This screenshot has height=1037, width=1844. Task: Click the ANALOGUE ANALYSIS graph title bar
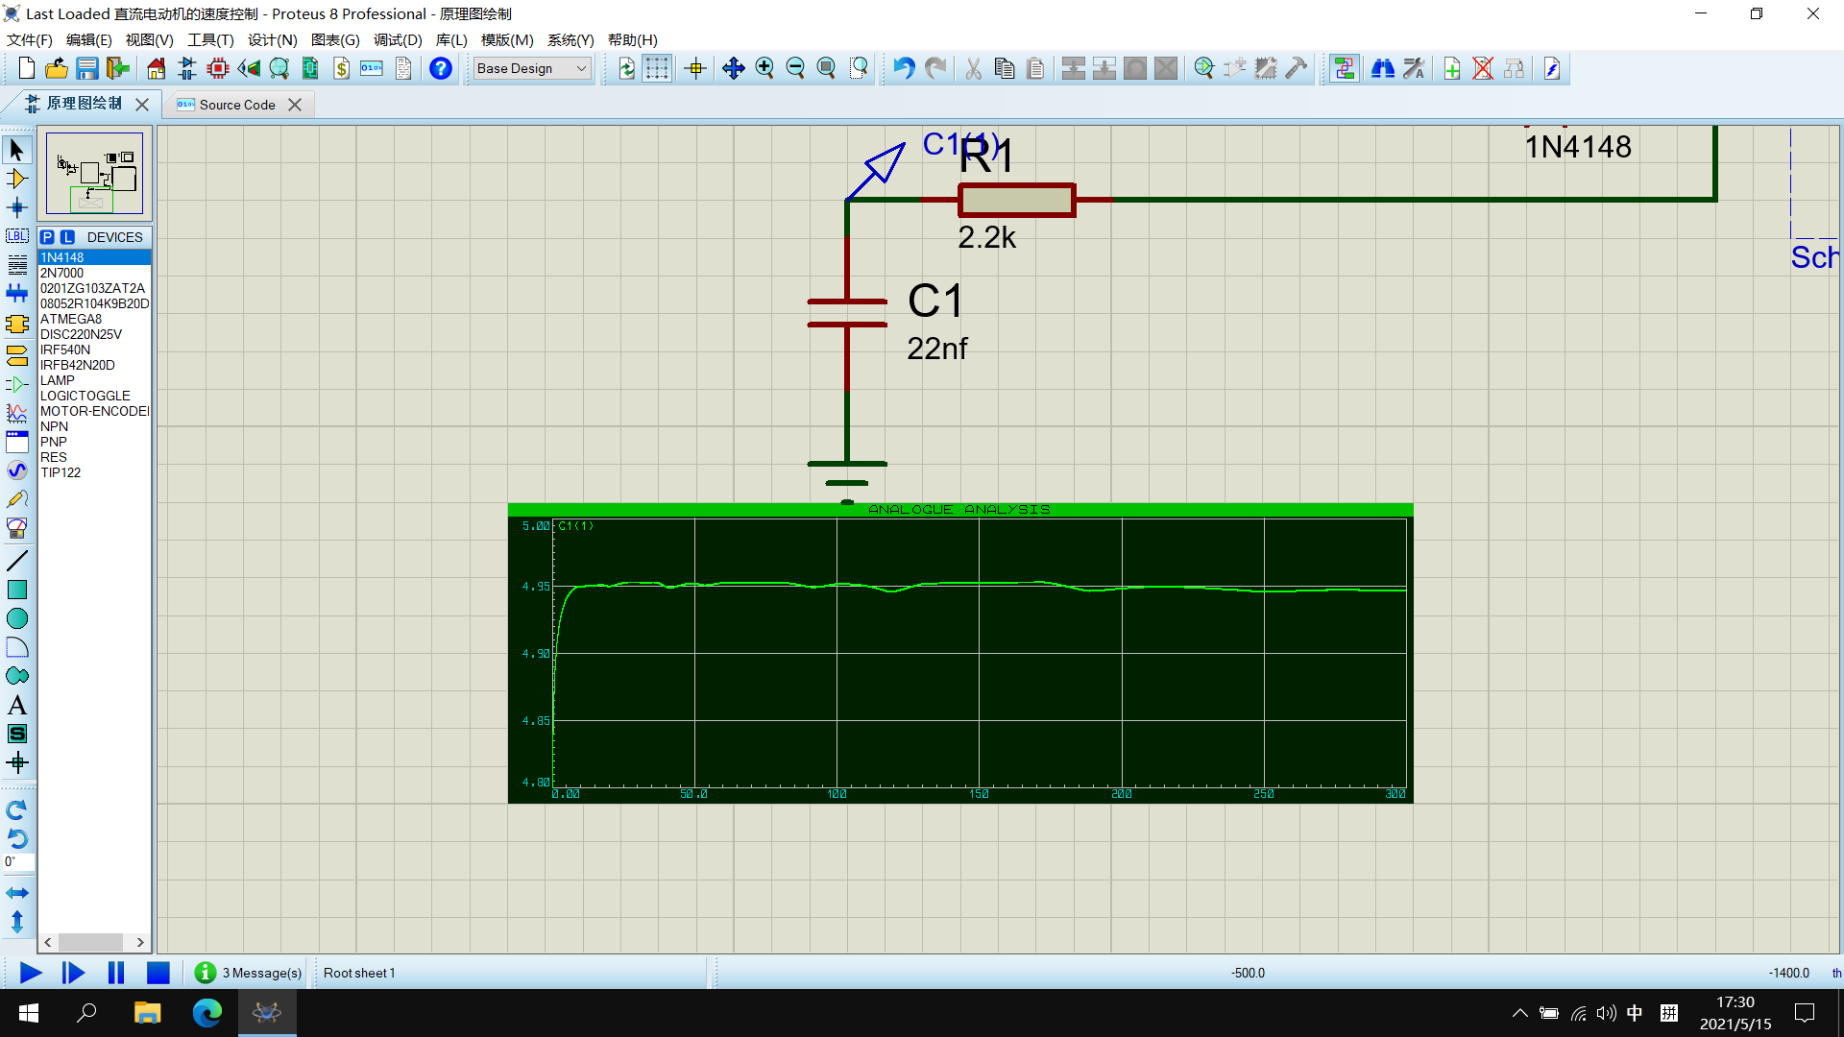[959, 510]
